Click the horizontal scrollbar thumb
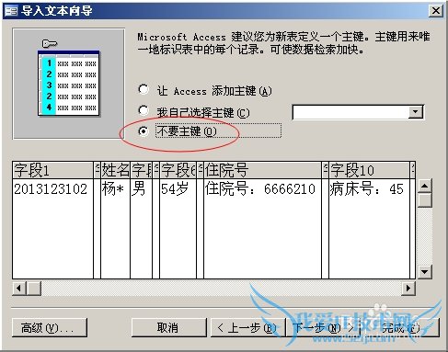Viewport: 448px width, 352px height. 34,288
